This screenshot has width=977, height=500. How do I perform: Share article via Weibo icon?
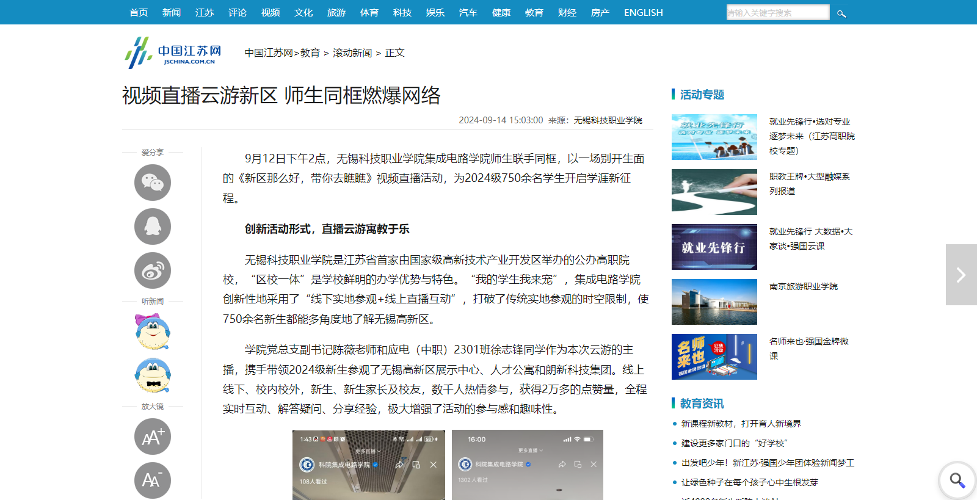(153, 270)
